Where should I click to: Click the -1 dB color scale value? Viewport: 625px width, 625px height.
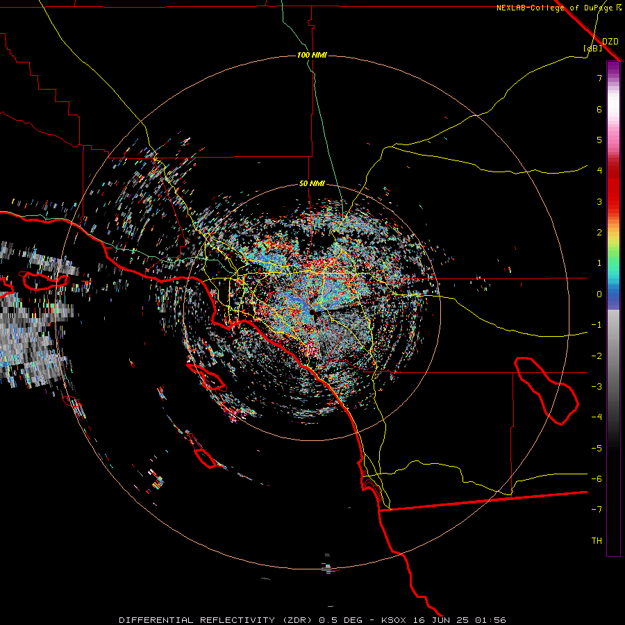(x=597, y=325)
